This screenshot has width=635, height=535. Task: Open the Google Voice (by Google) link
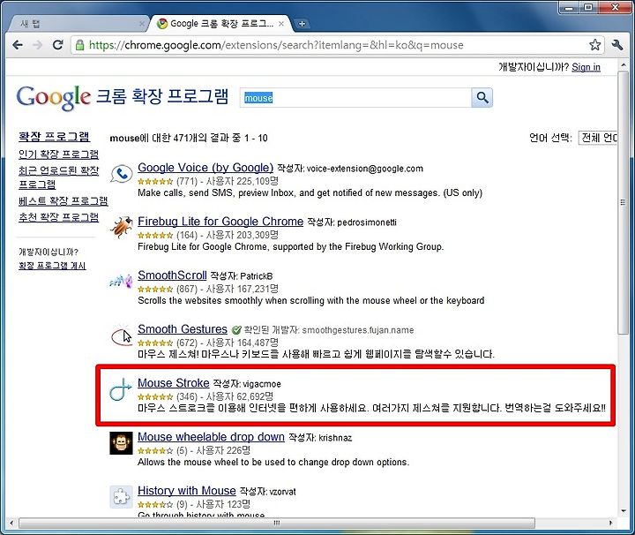coord(205,168)
